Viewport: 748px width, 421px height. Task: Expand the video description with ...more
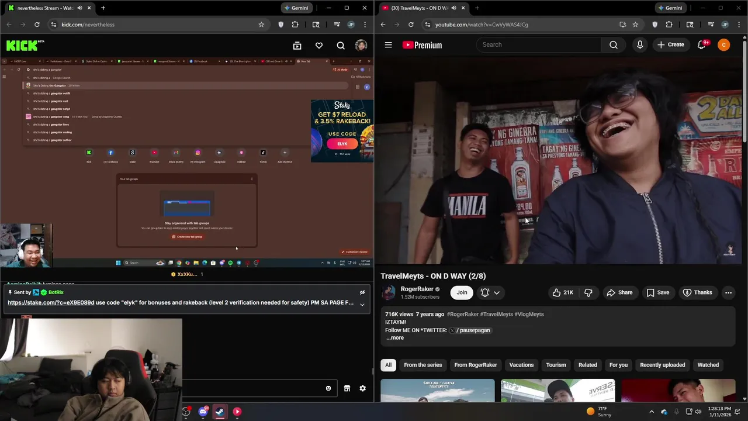395,337
